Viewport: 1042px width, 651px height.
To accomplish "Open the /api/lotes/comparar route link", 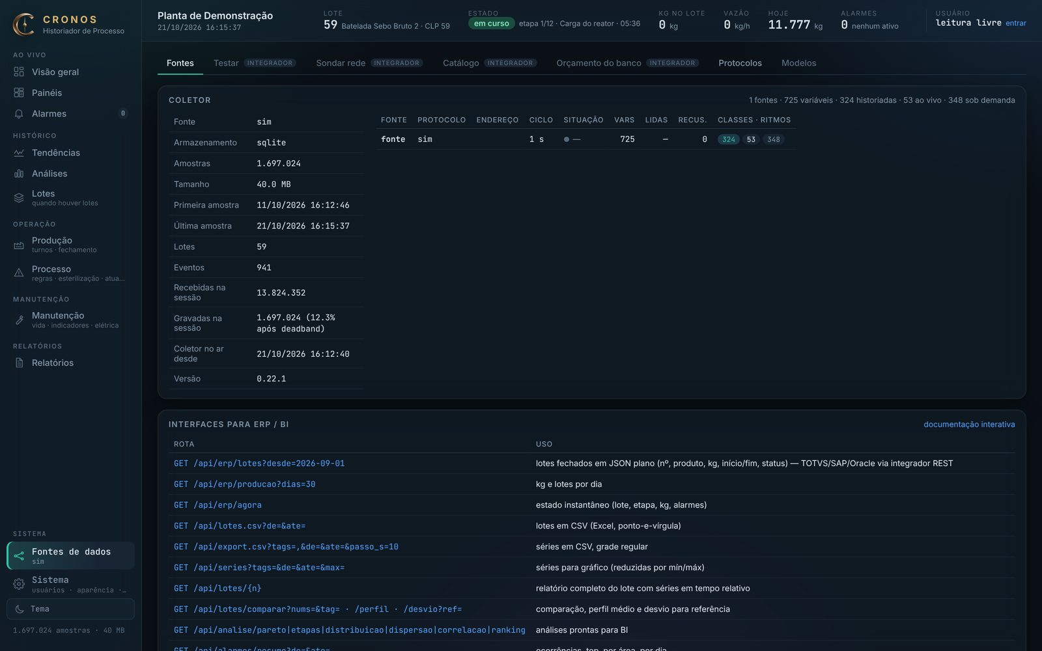I will pos(318,609).
